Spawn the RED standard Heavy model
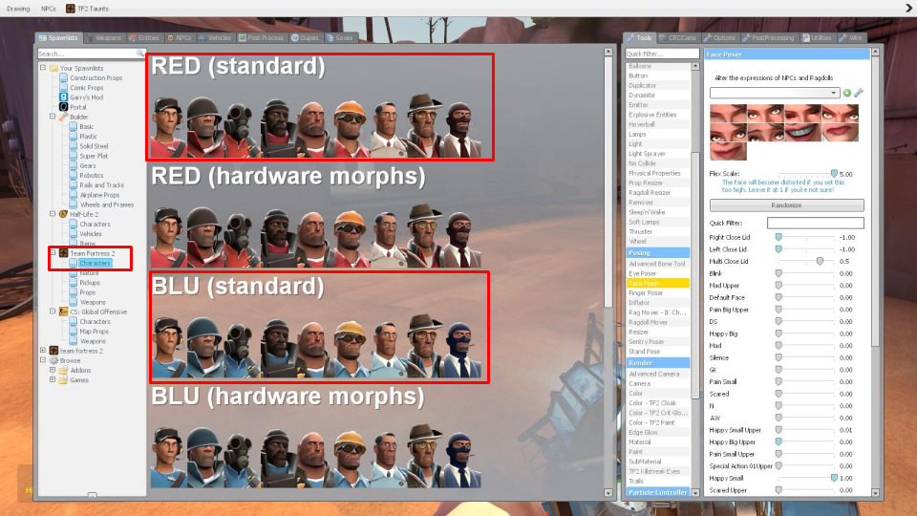 click(x=314, y=128)
